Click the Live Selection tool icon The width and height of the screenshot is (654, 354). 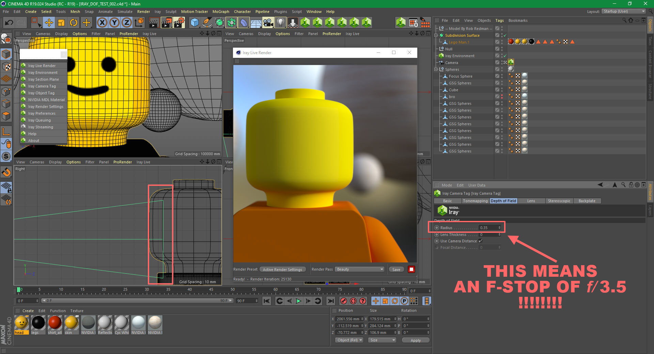36,23
